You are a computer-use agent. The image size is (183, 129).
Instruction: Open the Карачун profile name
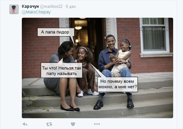click(x=30, y=7)
